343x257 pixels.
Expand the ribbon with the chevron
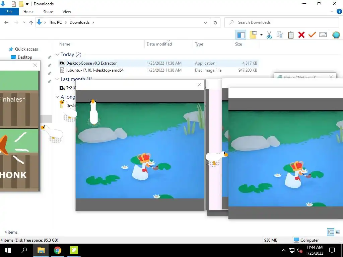pos(332,12)
